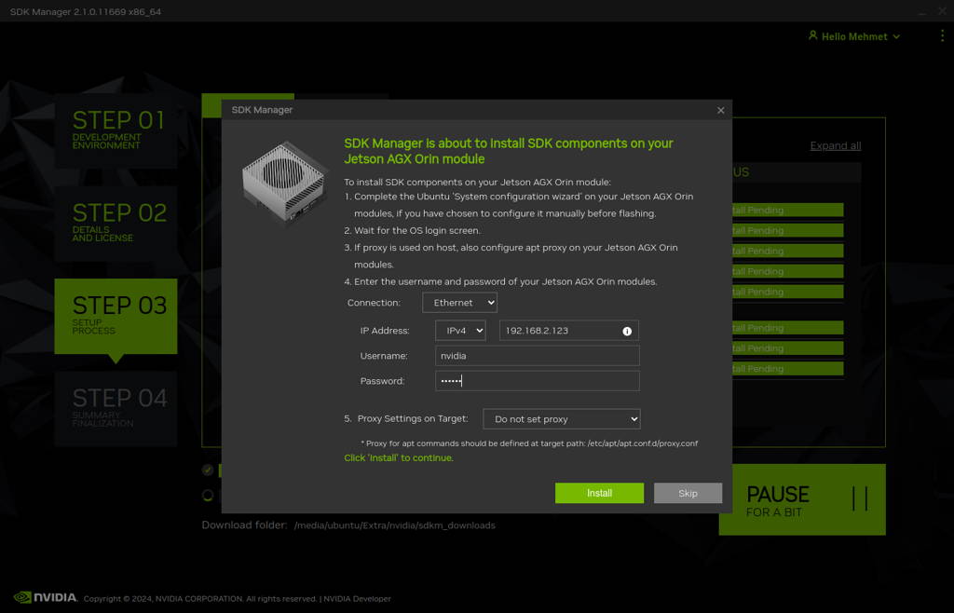Select the STEP 03 Setup Process step
This screenshot has height=613, width=954.
tap(116, 316)
